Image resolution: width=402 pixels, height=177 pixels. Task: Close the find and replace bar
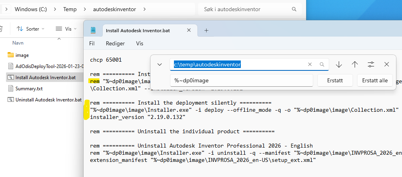pyautogui.click(x=386, y=64)
